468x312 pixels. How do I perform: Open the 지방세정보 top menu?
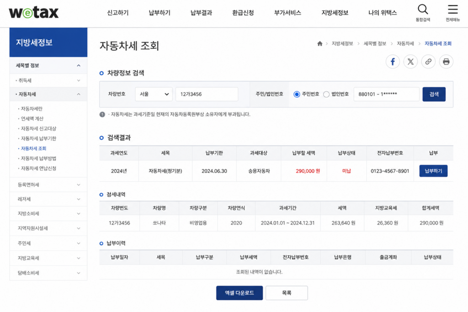(x=335, y=13)
